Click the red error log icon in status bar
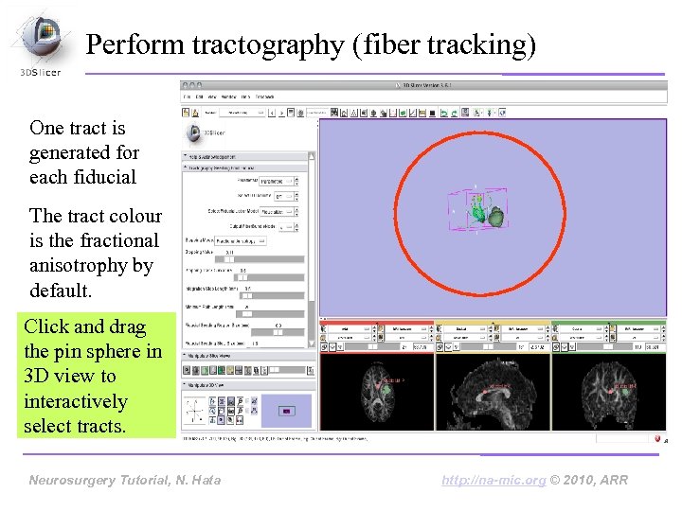This screenshot has height=511, width=682. pyautogui.click(x=657, y=438)
